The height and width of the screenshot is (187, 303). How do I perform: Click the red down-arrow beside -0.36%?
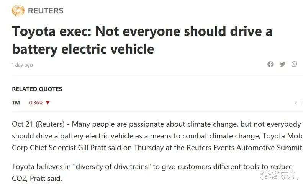(x=48, y=103)
